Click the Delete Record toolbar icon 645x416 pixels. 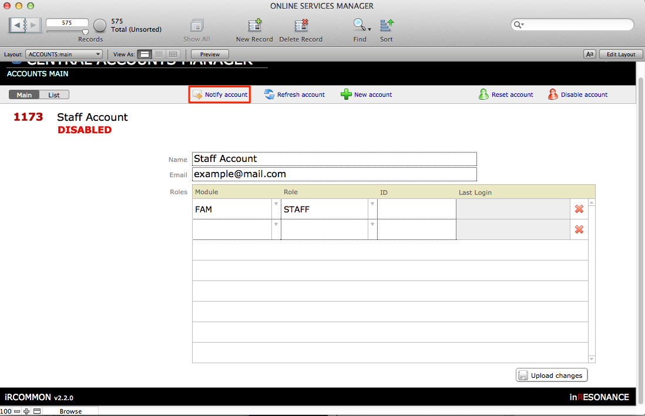[x=301, y=26]
